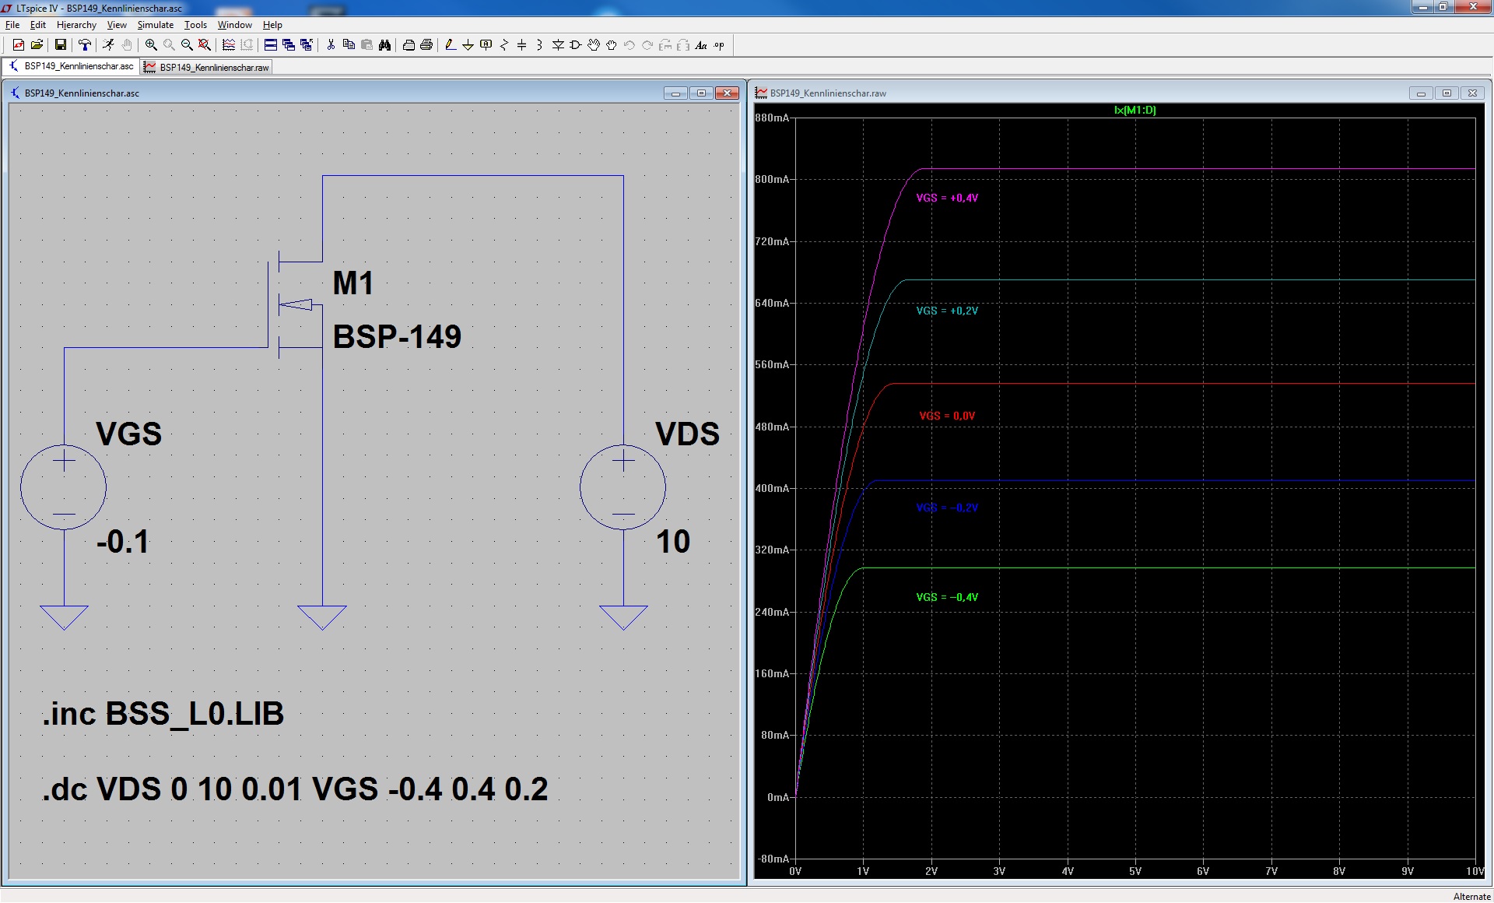Click the Halt simulation hand icon
Image resolution: width=1494 pixels, height=903 pixels.
pos(127,45)
